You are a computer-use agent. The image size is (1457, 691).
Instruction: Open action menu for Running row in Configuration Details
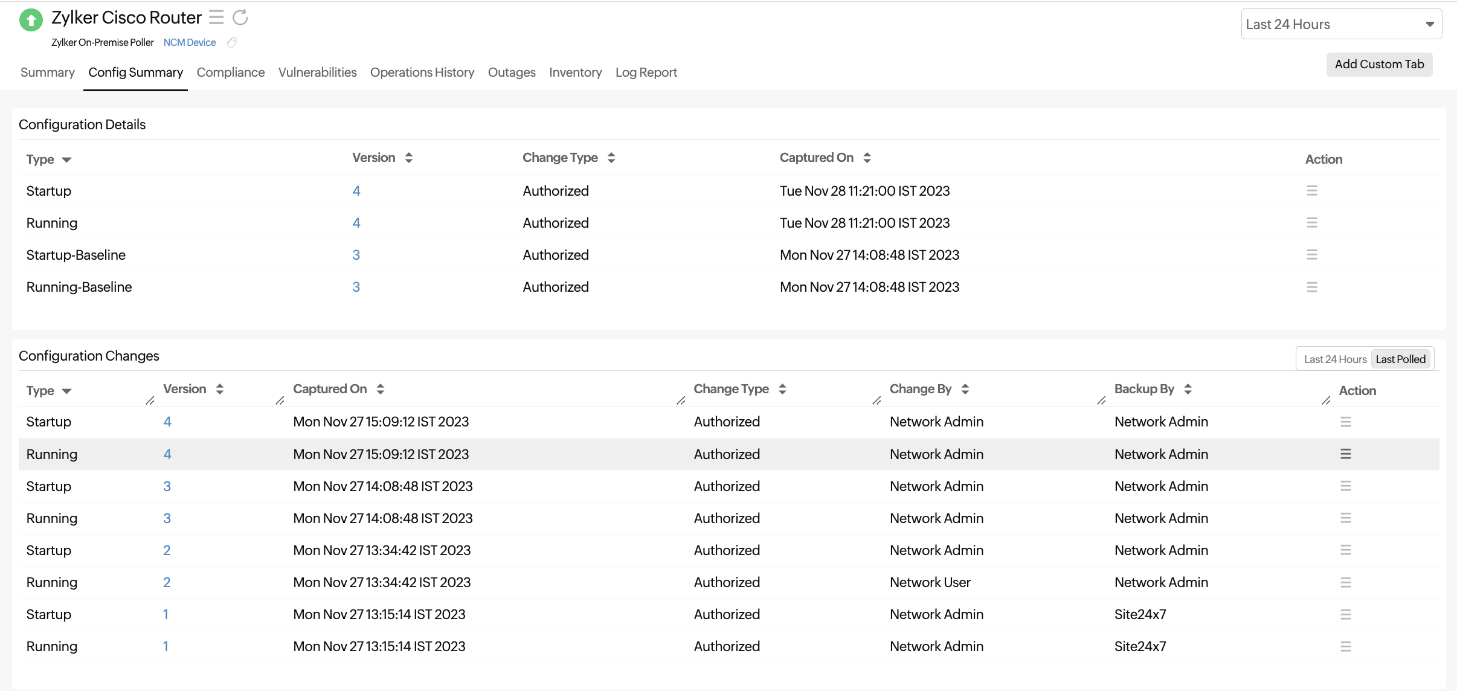(x=1312, y=223)
